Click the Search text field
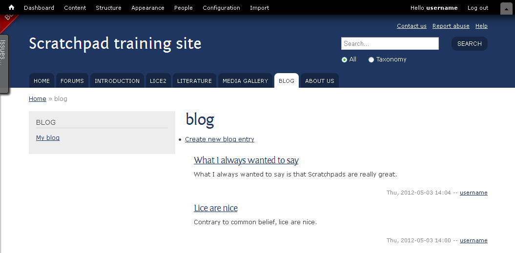 click(x=390, y=44)
